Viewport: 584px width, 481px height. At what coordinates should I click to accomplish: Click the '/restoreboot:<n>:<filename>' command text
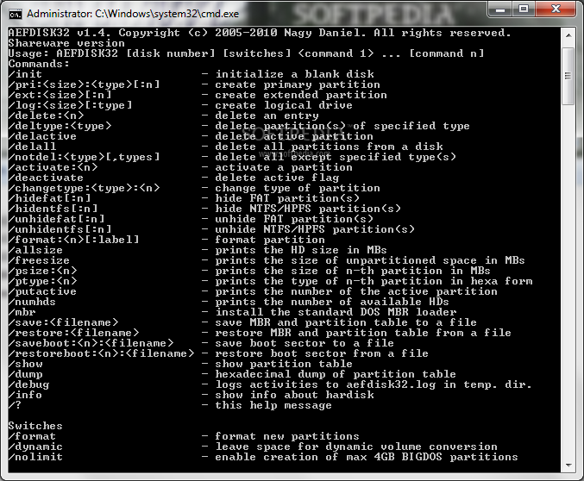101,353
